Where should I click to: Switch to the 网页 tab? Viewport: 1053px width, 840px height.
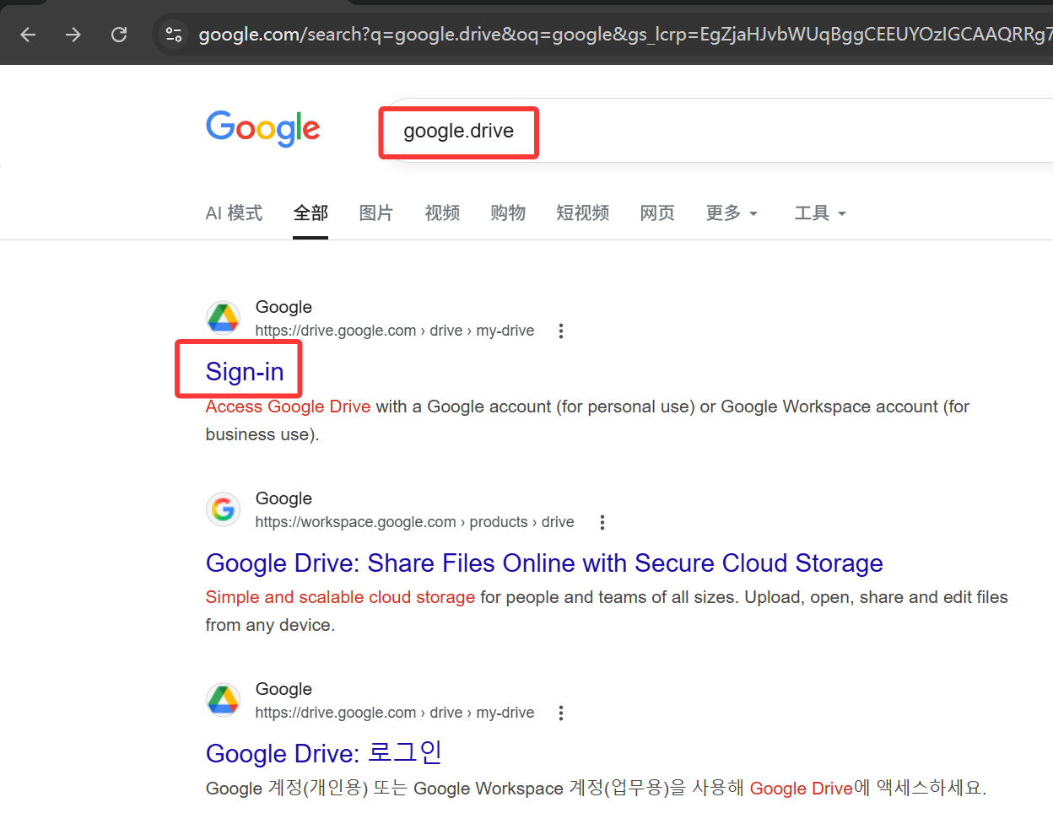click(657, 213)
